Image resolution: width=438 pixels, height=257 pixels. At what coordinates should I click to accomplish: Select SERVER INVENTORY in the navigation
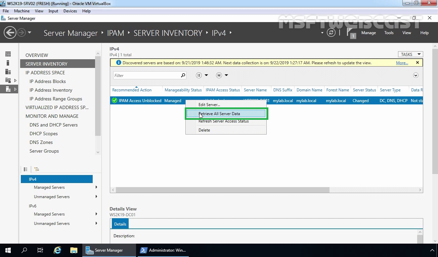click(57, 64)
